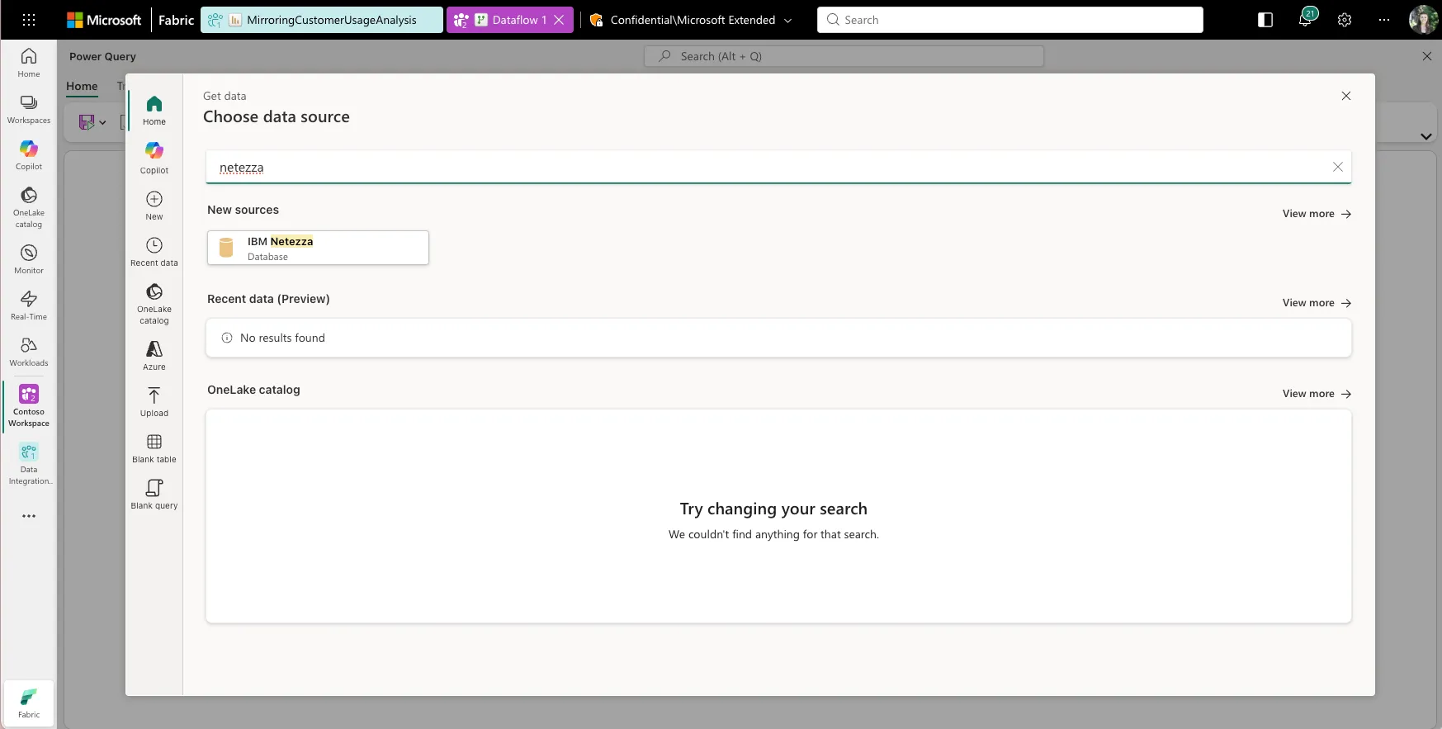
Task: Select Azure in the Get data panel
Action: click(x=154, y=356)
